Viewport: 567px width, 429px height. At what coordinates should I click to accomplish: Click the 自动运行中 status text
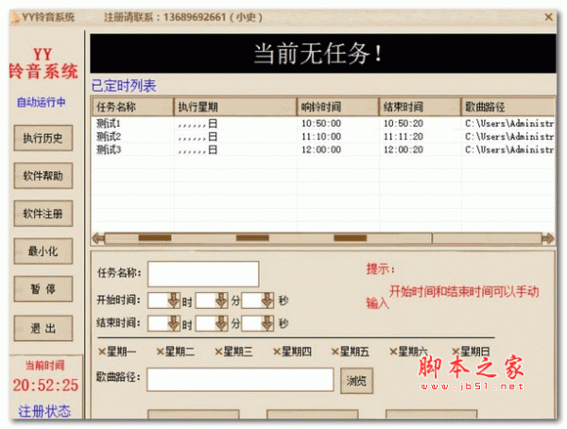[x=42, y=102]
